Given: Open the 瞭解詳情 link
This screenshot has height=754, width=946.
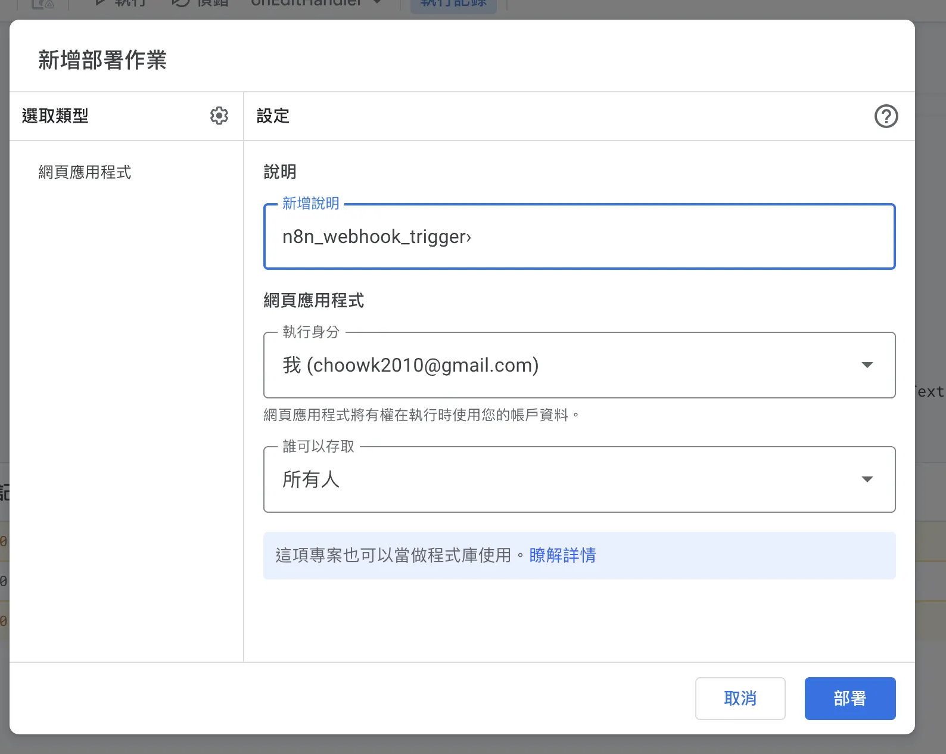Looking at the screenshot, I should [562, 555].
